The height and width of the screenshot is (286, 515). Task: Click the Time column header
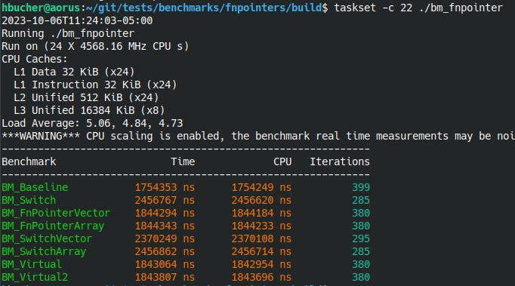click(183, 161)
